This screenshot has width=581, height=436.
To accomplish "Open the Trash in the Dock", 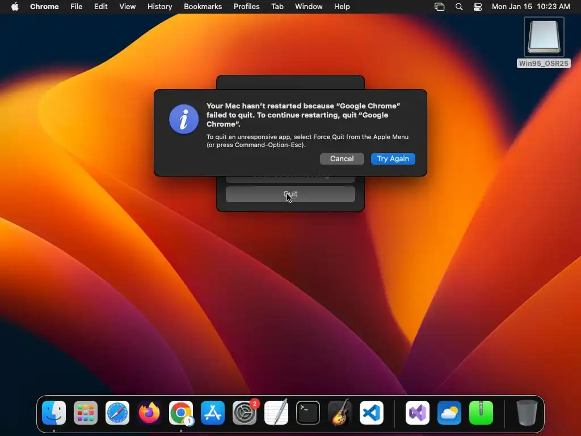I will (x=527, y=413).
